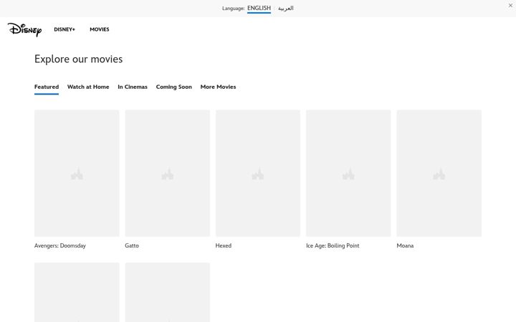Open the MOVIES navigation item
516x322 pixels.
(100, 29)
